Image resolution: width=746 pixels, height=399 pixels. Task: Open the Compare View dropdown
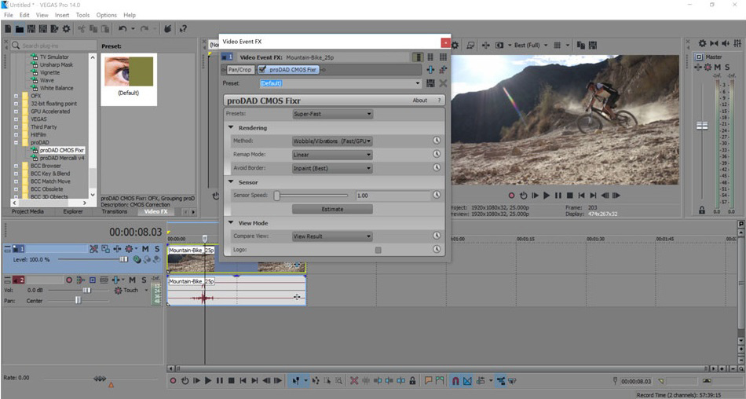[x=333, y=236]
